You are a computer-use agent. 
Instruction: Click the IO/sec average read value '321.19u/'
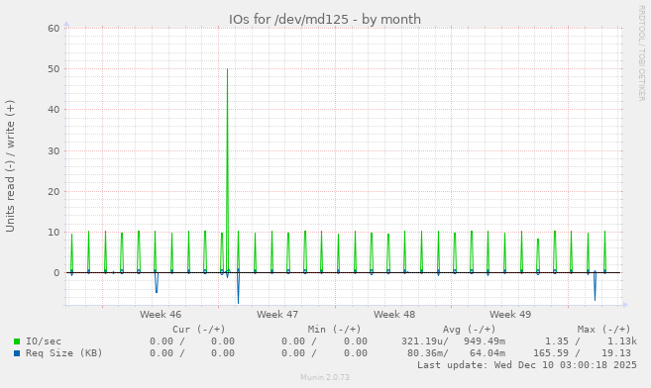point(425,341)
